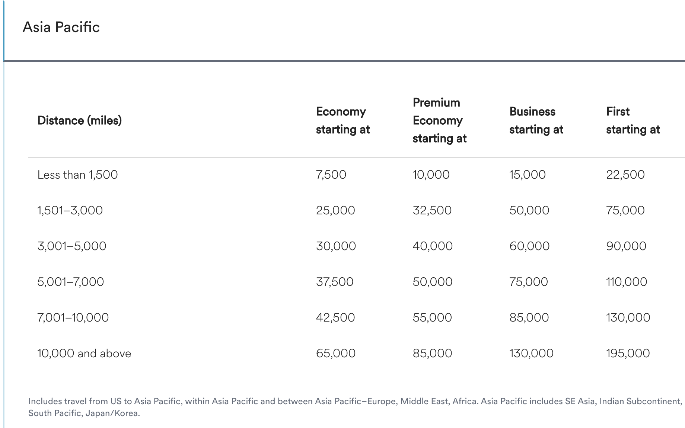Click the footnote about Asia Pacific travel
Viewport: 685px width, 428px height.
355,407
